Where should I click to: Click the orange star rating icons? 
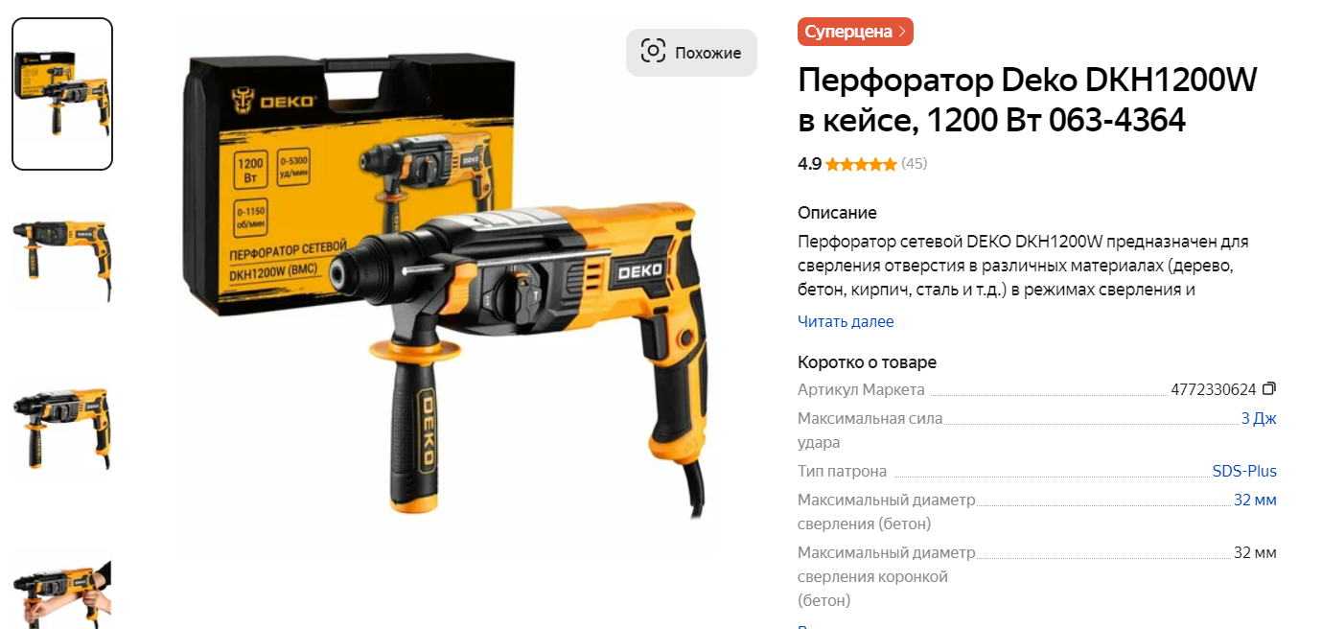click(861, 164)
